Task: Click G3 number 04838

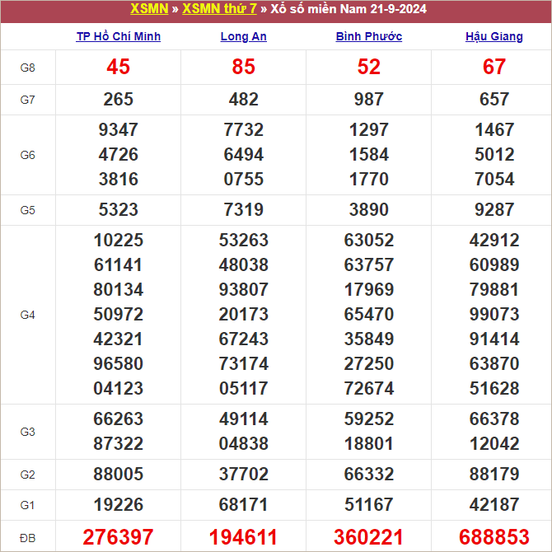Action: pos(244,443)
